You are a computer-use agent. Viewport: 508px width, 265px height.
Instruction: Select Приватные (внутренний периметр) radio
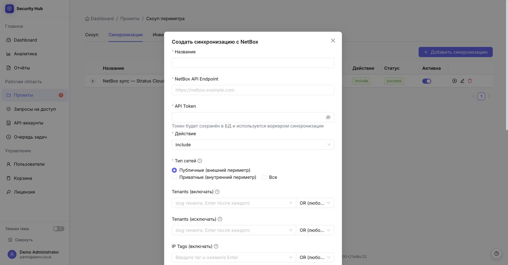[174, 177]
